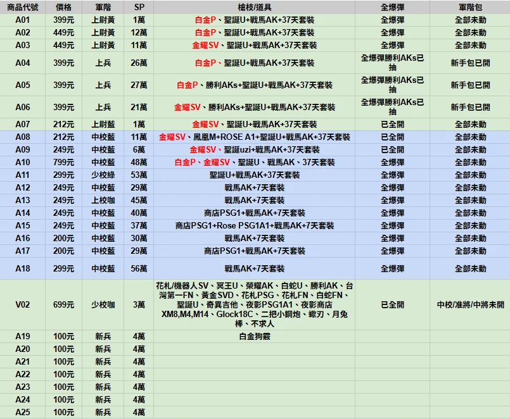510x419 pixels.
Task: Click the 少校綠 rank cell
Action: click(103, 175)
